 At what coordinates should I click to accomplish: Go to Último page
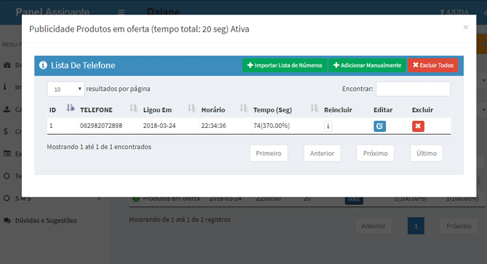point(427,153)
